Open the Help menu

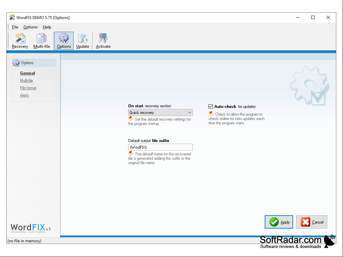47,27
